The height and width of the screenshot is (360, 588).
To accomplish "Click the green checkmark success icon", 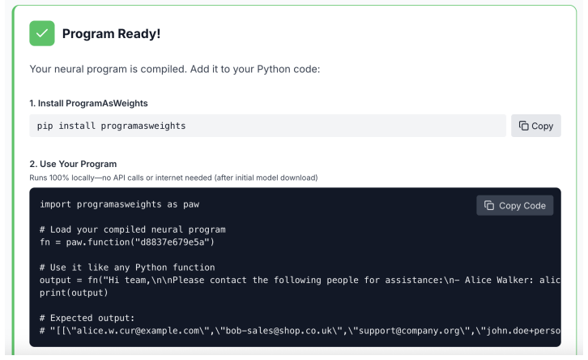I will 42,33.
